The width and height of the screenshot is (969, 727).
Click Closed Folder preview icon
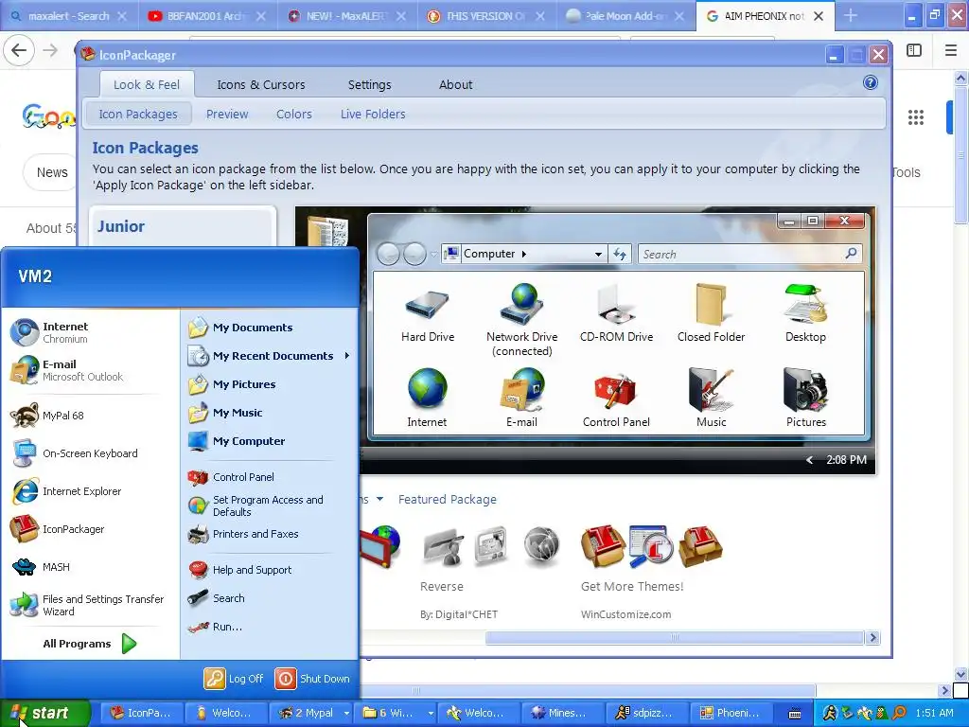pos(711,304)
